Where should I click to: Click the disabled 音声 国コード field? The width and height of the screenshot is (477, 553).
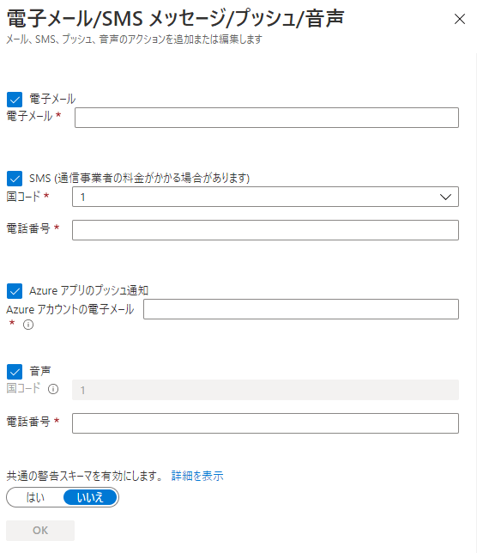pyautogui.click(x=265, y=390)
